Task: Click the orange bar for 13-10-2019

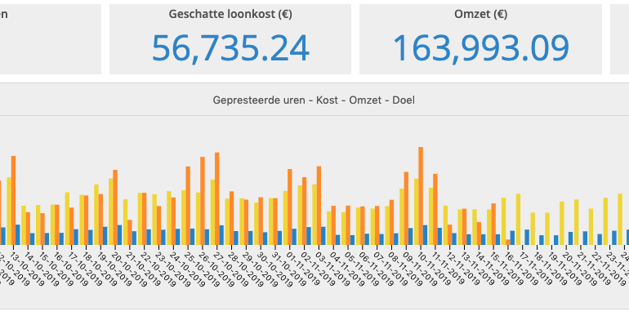Action: [13, 201]
